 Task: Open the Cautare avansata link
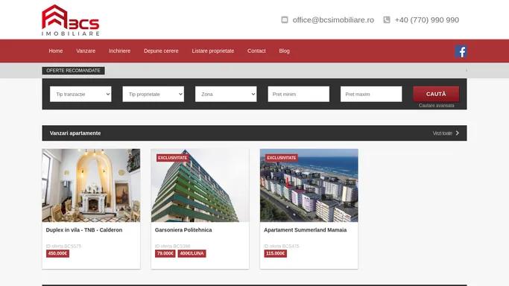click(x=436, y=105)
